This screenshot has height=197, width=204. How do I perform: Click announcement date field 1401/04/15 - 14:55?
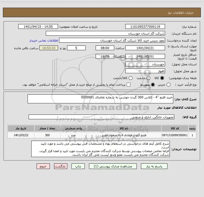[38, 27]
